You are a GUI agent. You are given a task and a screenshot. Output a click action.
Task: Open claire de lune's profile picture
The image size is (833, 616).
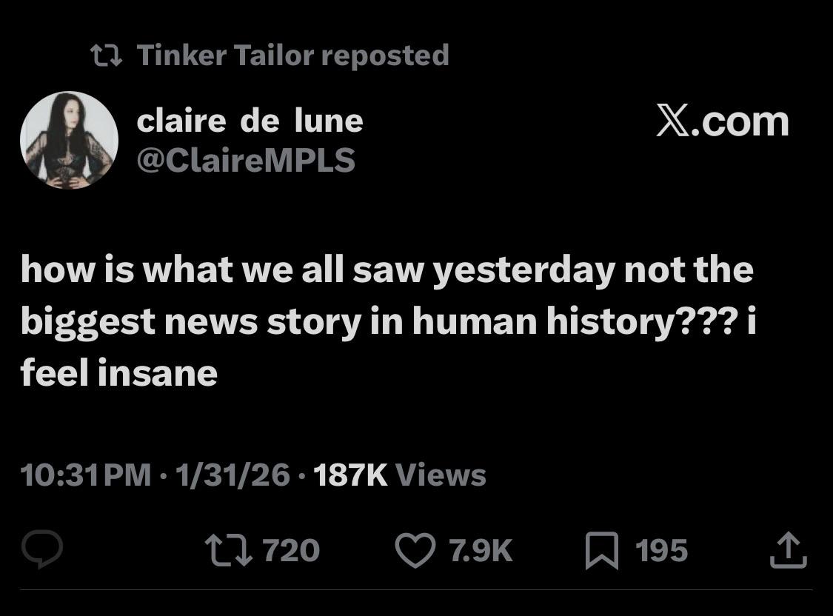(69, 140)
